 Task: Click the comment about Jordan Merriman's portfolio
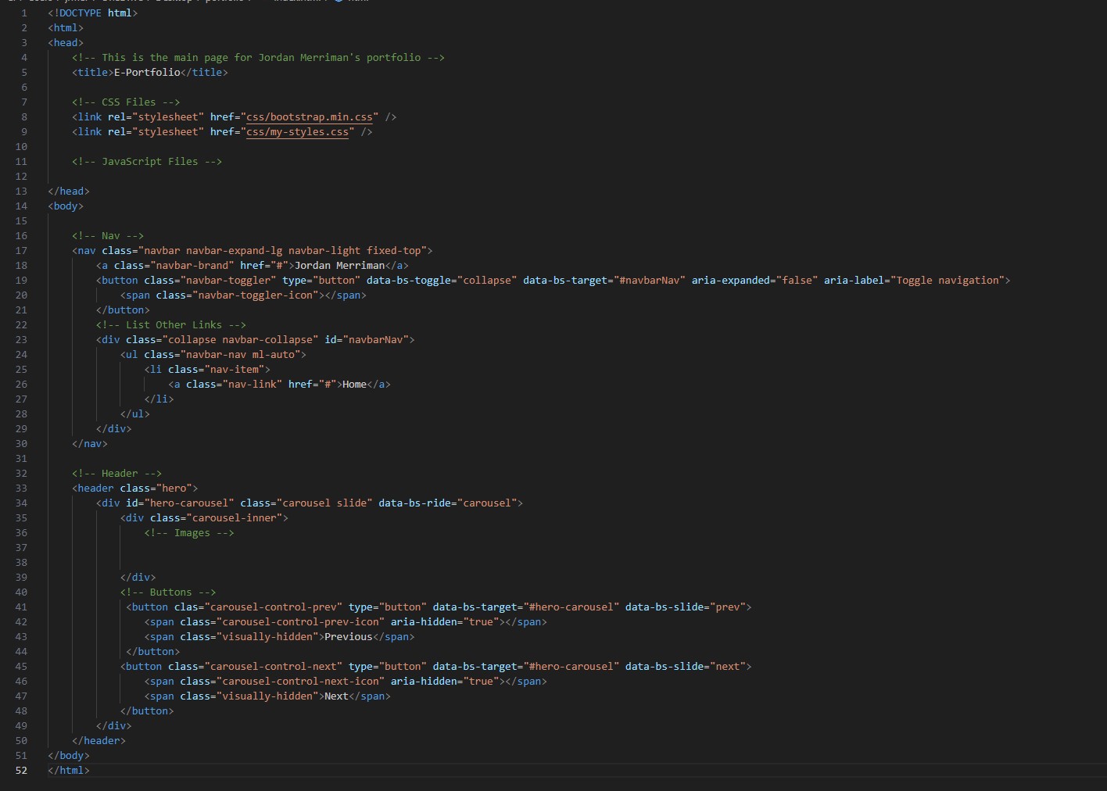(x=258, y=58)
